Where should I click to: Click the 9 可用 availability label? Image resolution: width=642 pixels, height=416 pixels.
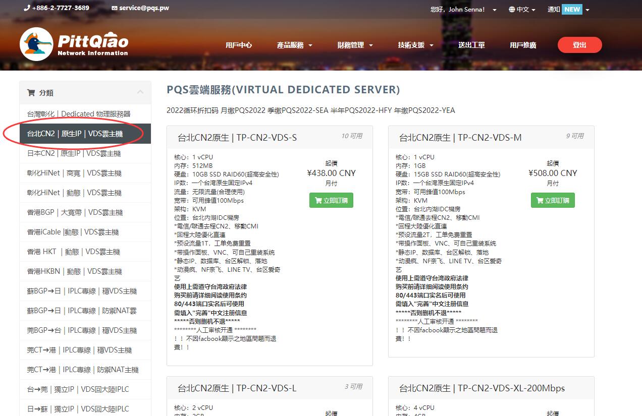point(575,136)
